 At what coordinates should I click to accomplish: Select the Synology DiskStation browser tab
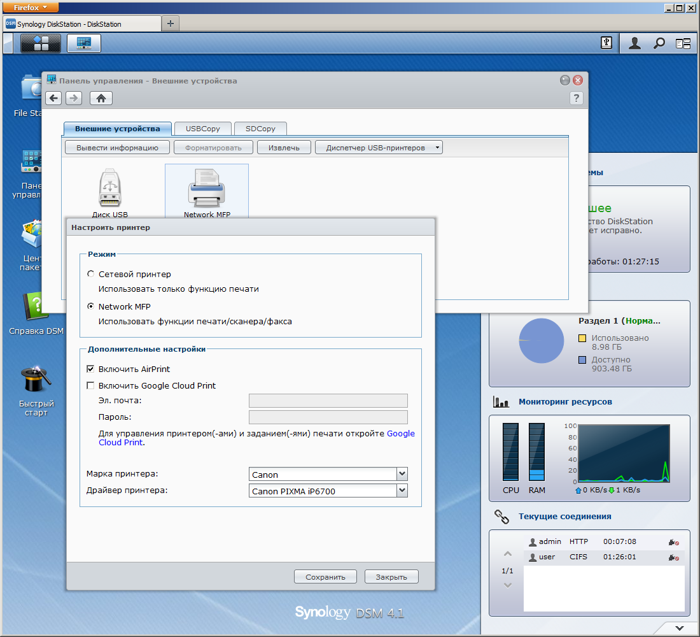tap(82, 24)
